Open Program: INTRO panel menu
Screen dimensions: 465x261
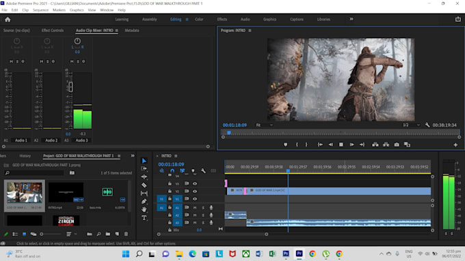[x=250, y=31]
